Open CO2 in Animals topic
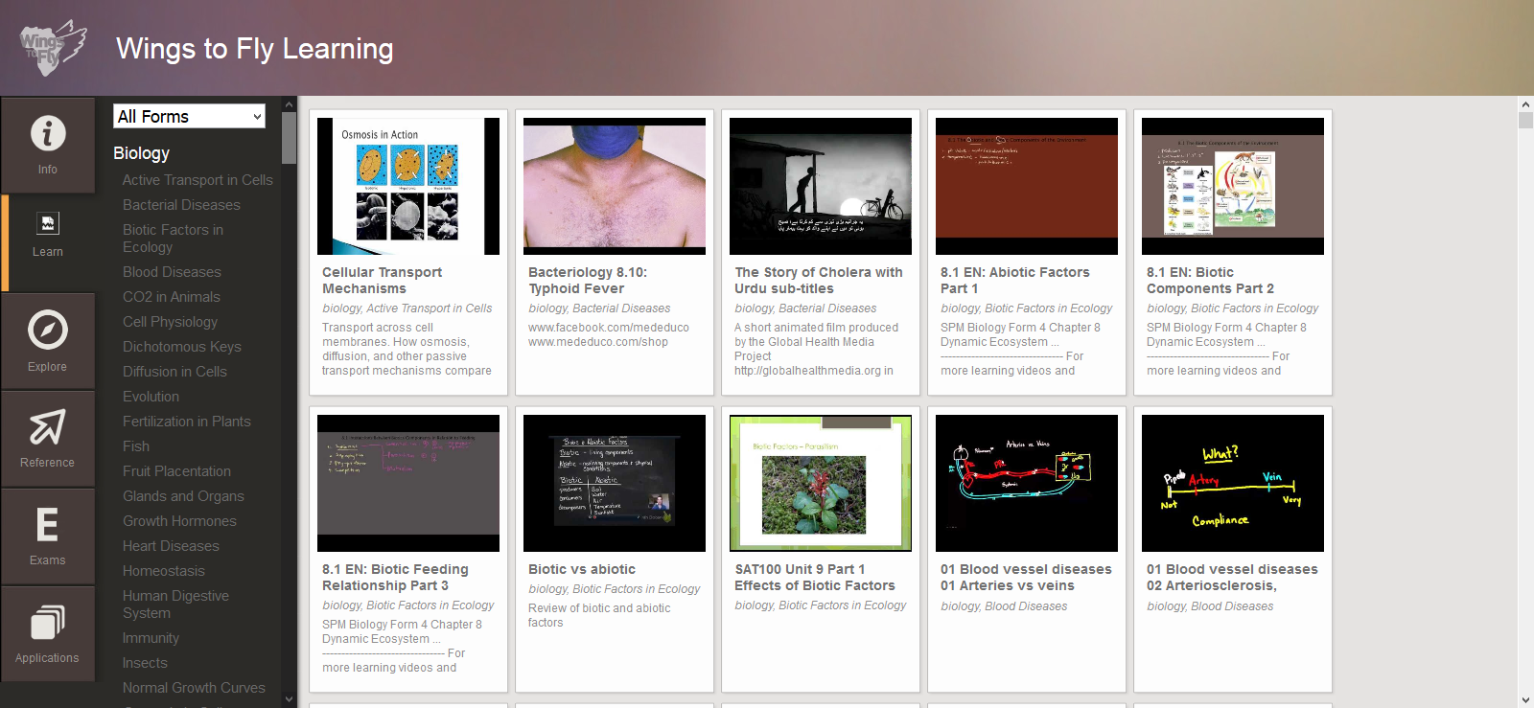 click(x=172, y=297)
